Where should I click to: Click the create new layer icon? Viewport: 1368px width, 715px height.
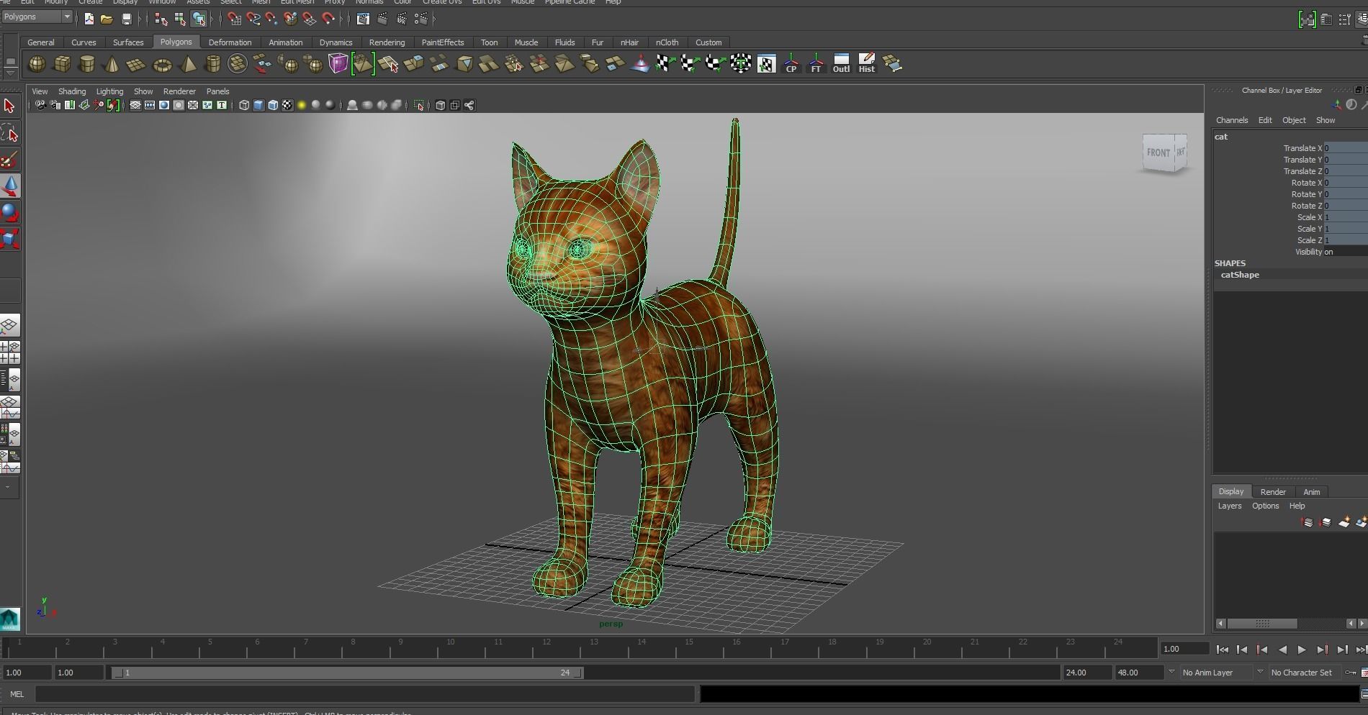pos(1344,522)
